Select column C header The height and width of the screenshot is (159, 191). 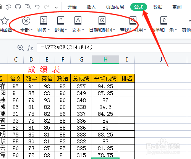coord(16,60)
